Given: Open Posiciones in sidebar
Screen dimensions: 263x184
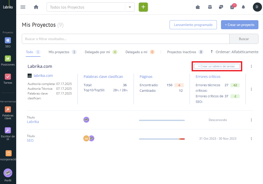Looking at the screenshot, I should point(8,61).
